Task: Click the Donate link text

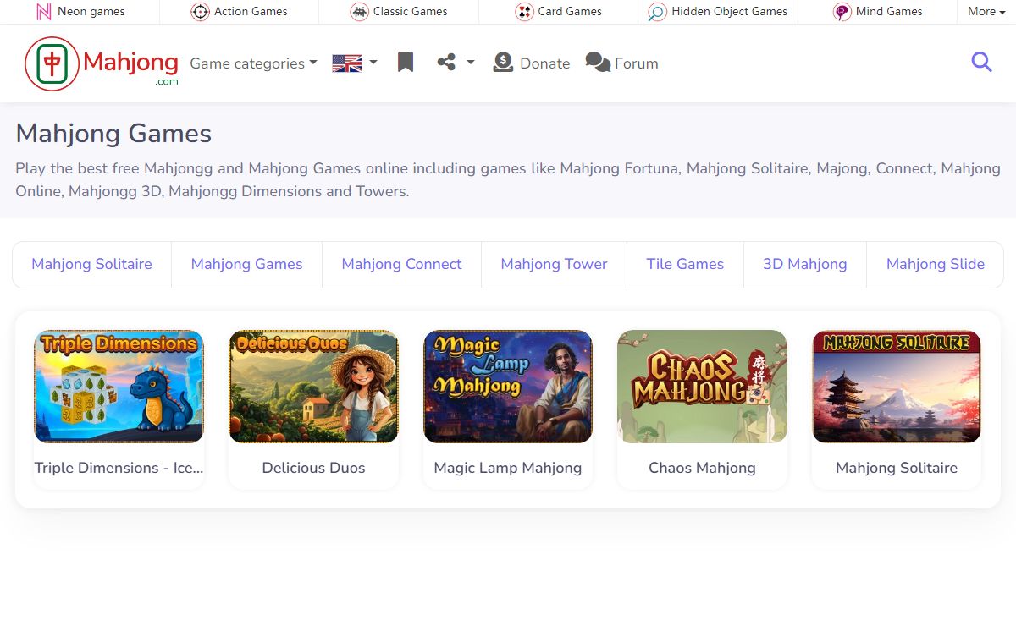Action: 544,63
